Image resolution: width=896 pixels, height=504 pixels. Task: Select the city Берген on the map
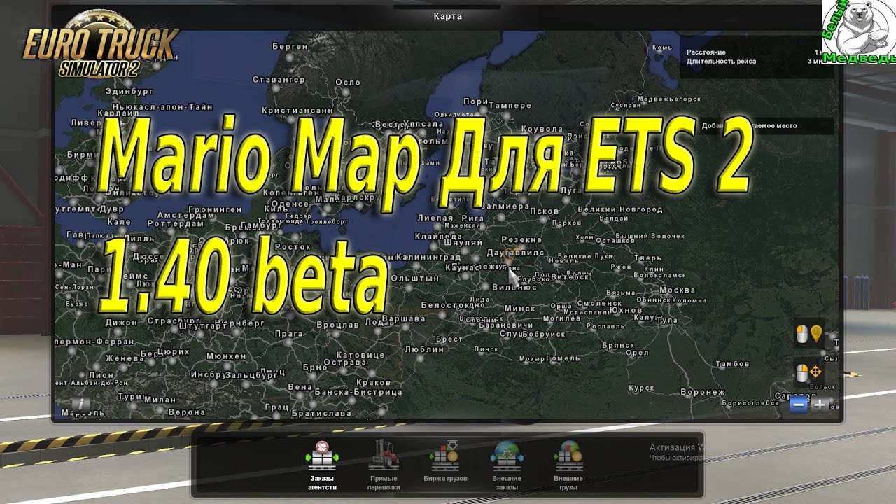[x=290, y=46]
